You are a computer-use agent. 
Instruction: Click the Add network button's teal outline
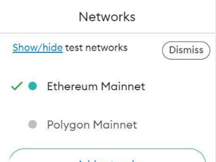107,149
